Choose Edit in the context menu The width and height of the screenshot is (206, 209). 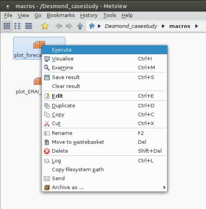[x=104, y=96]
